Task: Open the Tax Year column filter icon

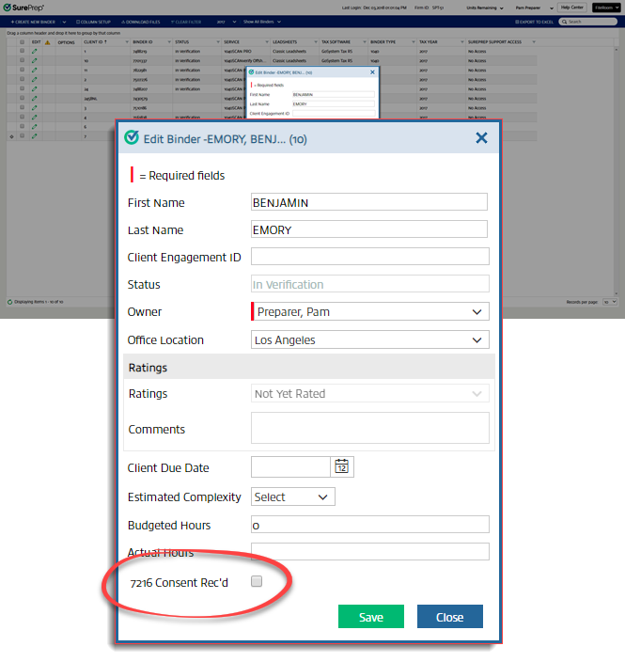Action: point(462,42)
